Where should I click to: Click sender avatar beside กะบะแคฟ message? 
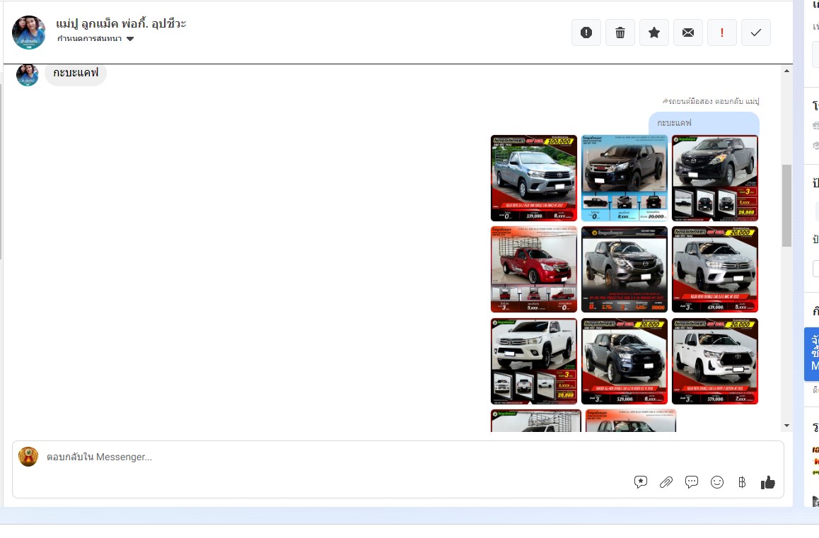click(27, 74)
